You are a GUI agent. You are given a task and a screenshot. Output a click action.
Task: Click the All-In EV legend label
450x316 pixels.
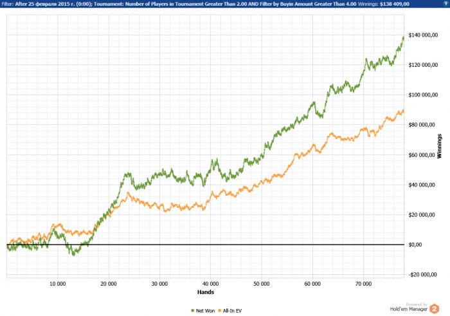(232, 311)
